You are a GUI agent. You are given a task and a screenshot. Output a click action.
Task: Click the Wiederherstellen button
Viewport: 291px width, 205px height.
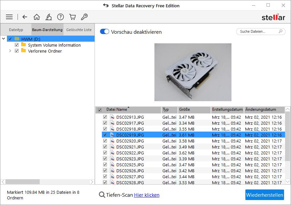coord(265,195)
